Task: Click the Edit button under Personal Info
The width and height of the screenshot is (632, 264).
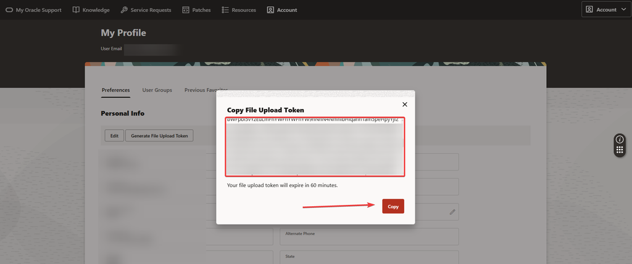Action: click(114, 136)
